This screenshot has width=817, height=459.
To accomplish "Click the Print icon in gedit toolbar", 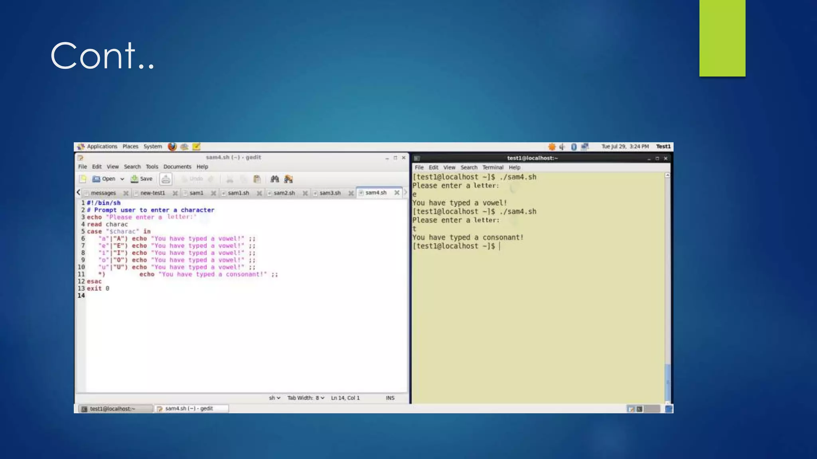I will (166, 179).
